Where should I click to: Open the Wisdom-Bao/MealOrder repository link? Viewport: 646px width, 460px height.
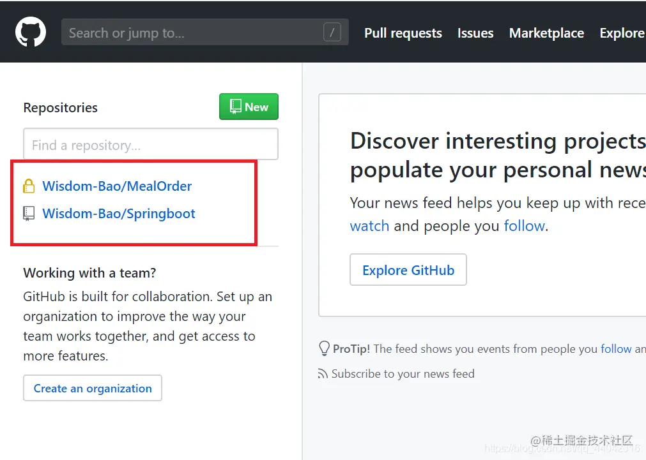(x=117, y=186)
